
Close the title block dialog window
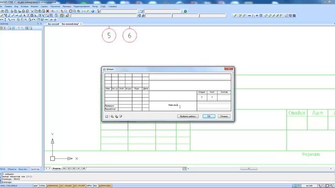click(229, 69)
